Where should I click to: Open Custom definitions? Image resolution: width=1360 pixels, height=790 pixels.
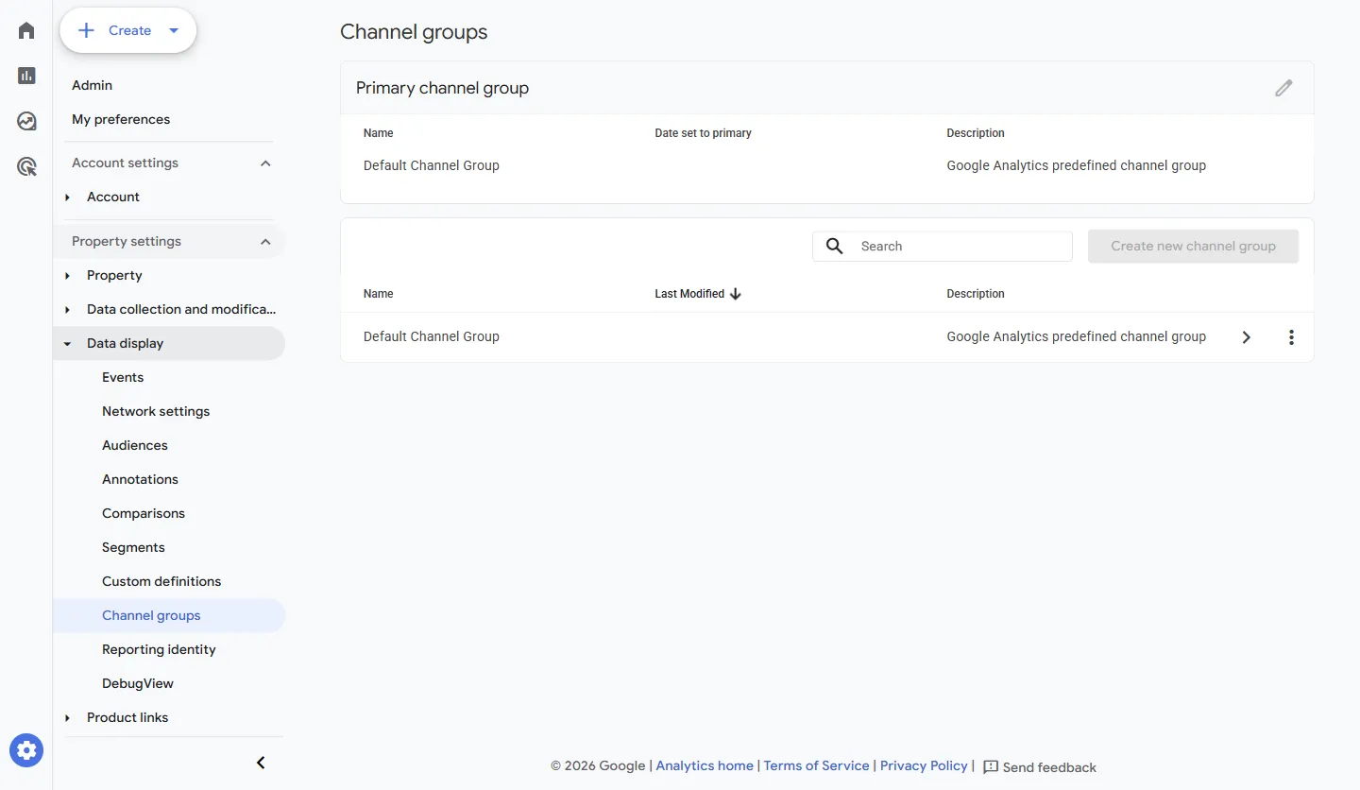(161, 581)
